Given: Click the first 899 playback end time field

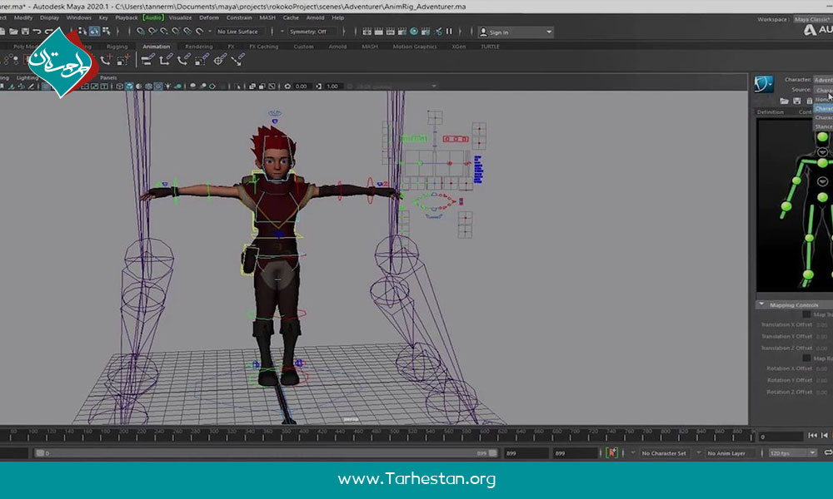Looking at the screenshot, I should 526,453.
